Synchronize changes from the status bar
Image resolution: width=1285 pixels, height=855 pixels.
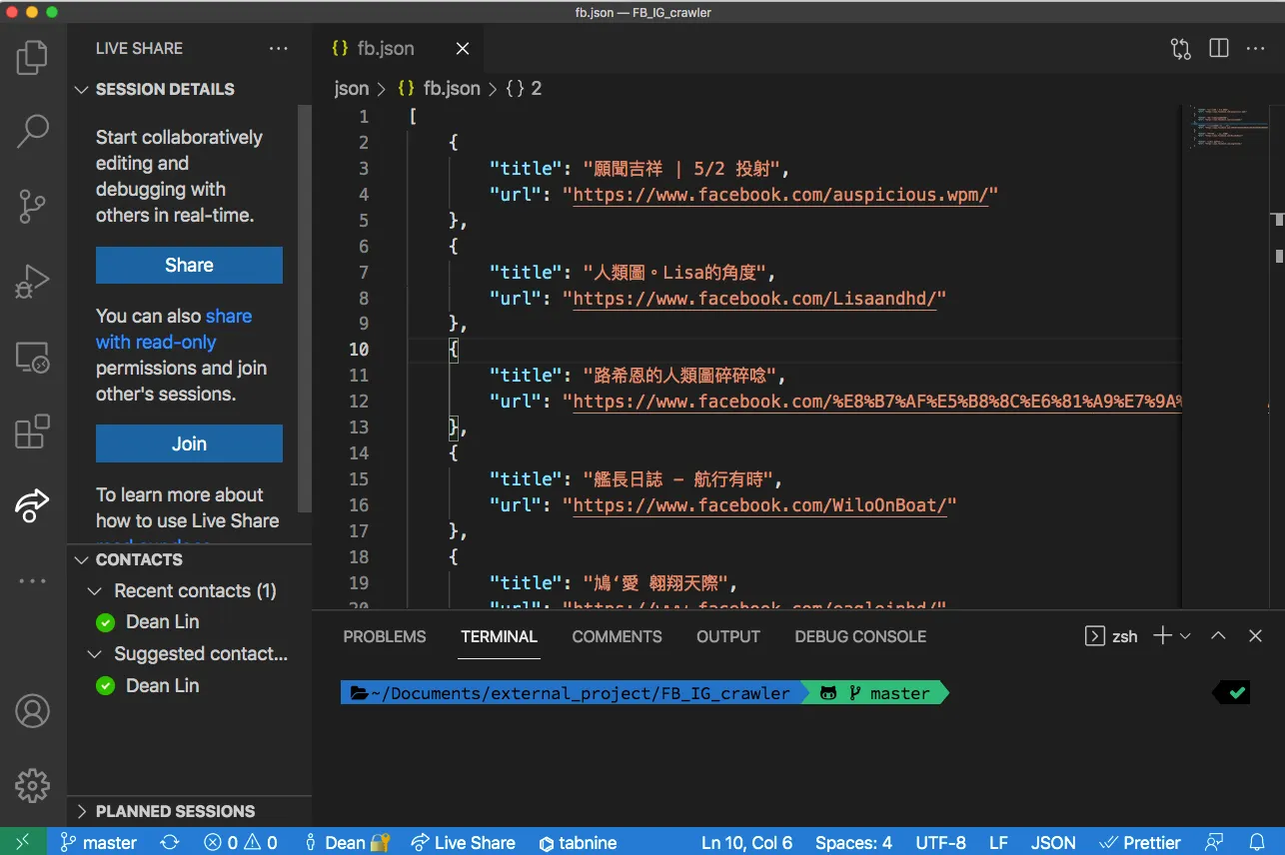pos(170,842)
